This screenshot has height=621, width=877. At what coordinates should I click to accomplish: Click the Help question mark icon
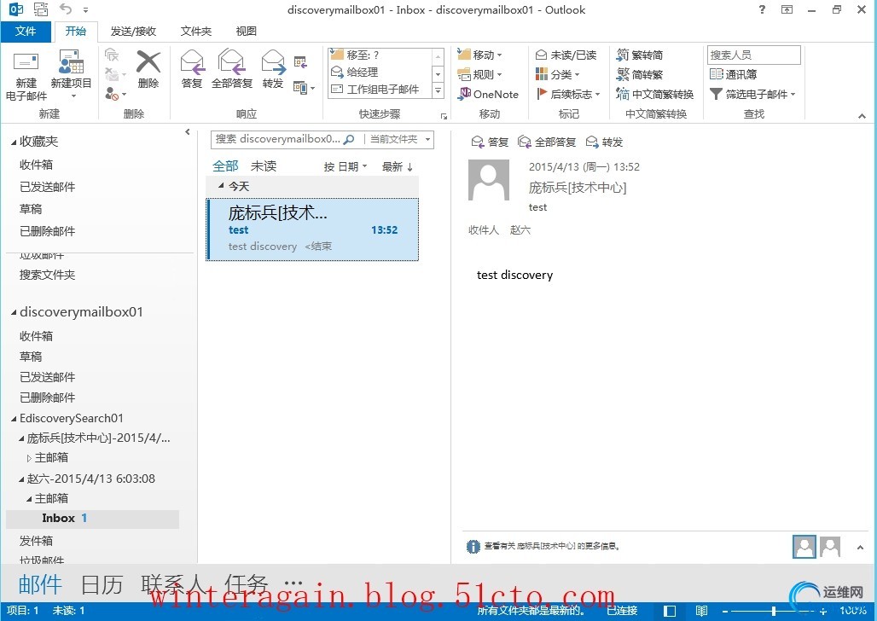pyautogui.click(x=762, y=9)
